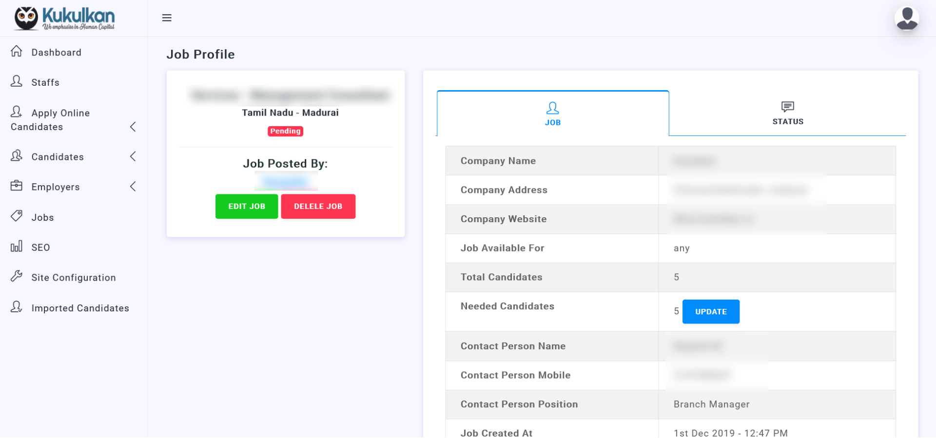Click the hamburger menu icon

click(167, 18)
